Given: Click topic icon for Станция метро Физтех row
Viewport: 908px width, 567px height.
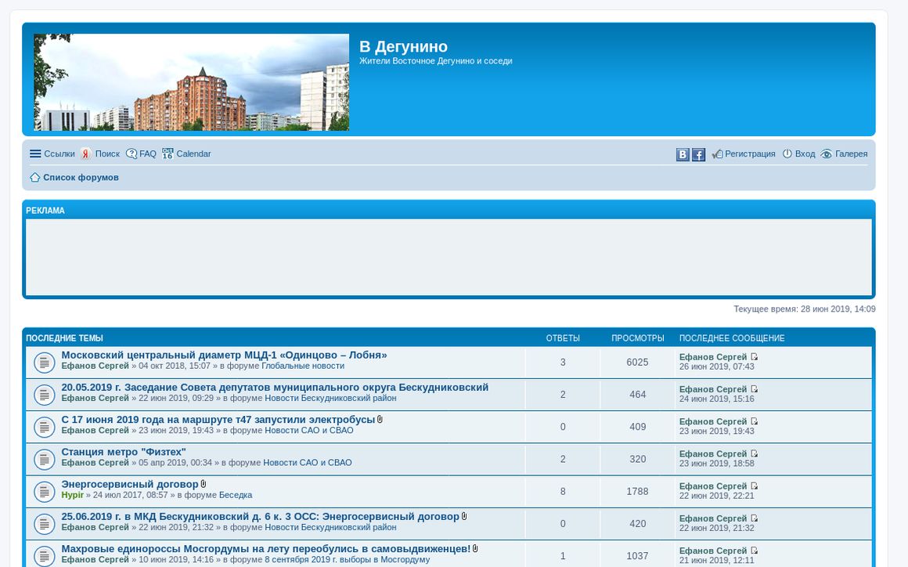Looking at the screenshot, I should pyautogui.click(x=44, y=460).
